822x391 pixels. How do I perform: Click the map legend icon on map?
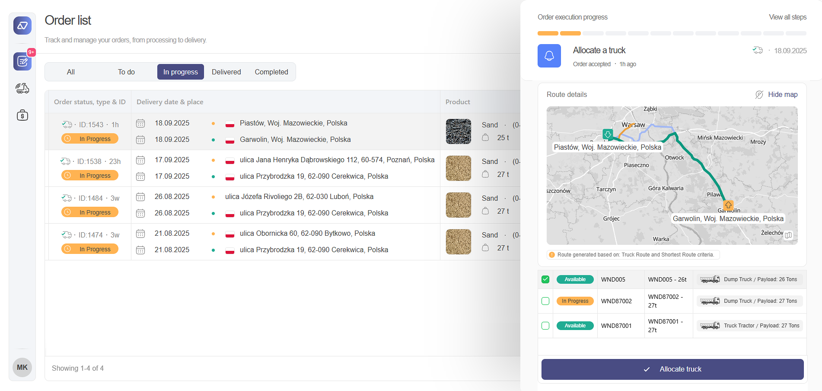788,235
